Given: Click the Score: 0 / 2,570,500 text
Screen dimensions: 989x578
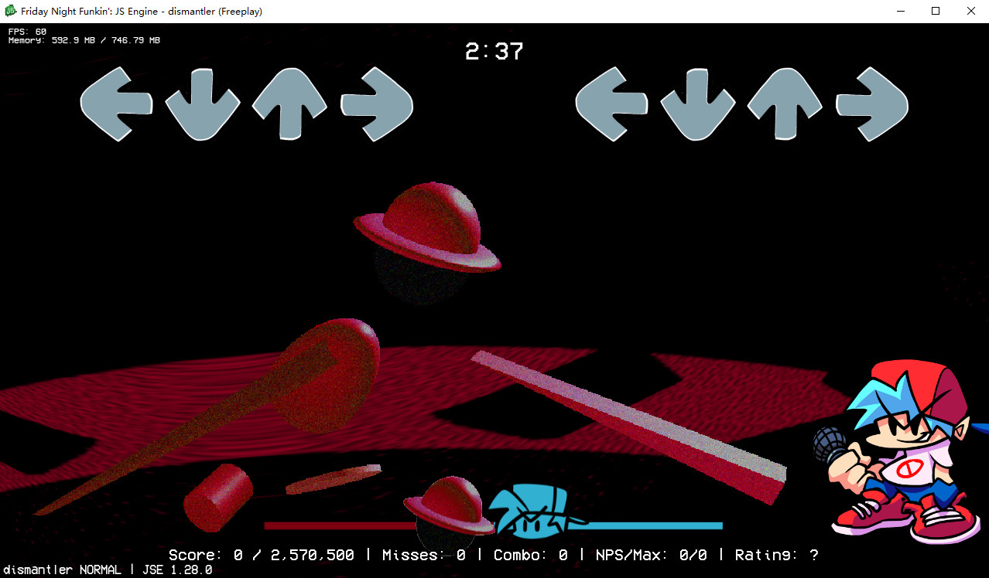Looking at the screenshot, I should click(x=262, y=555).
